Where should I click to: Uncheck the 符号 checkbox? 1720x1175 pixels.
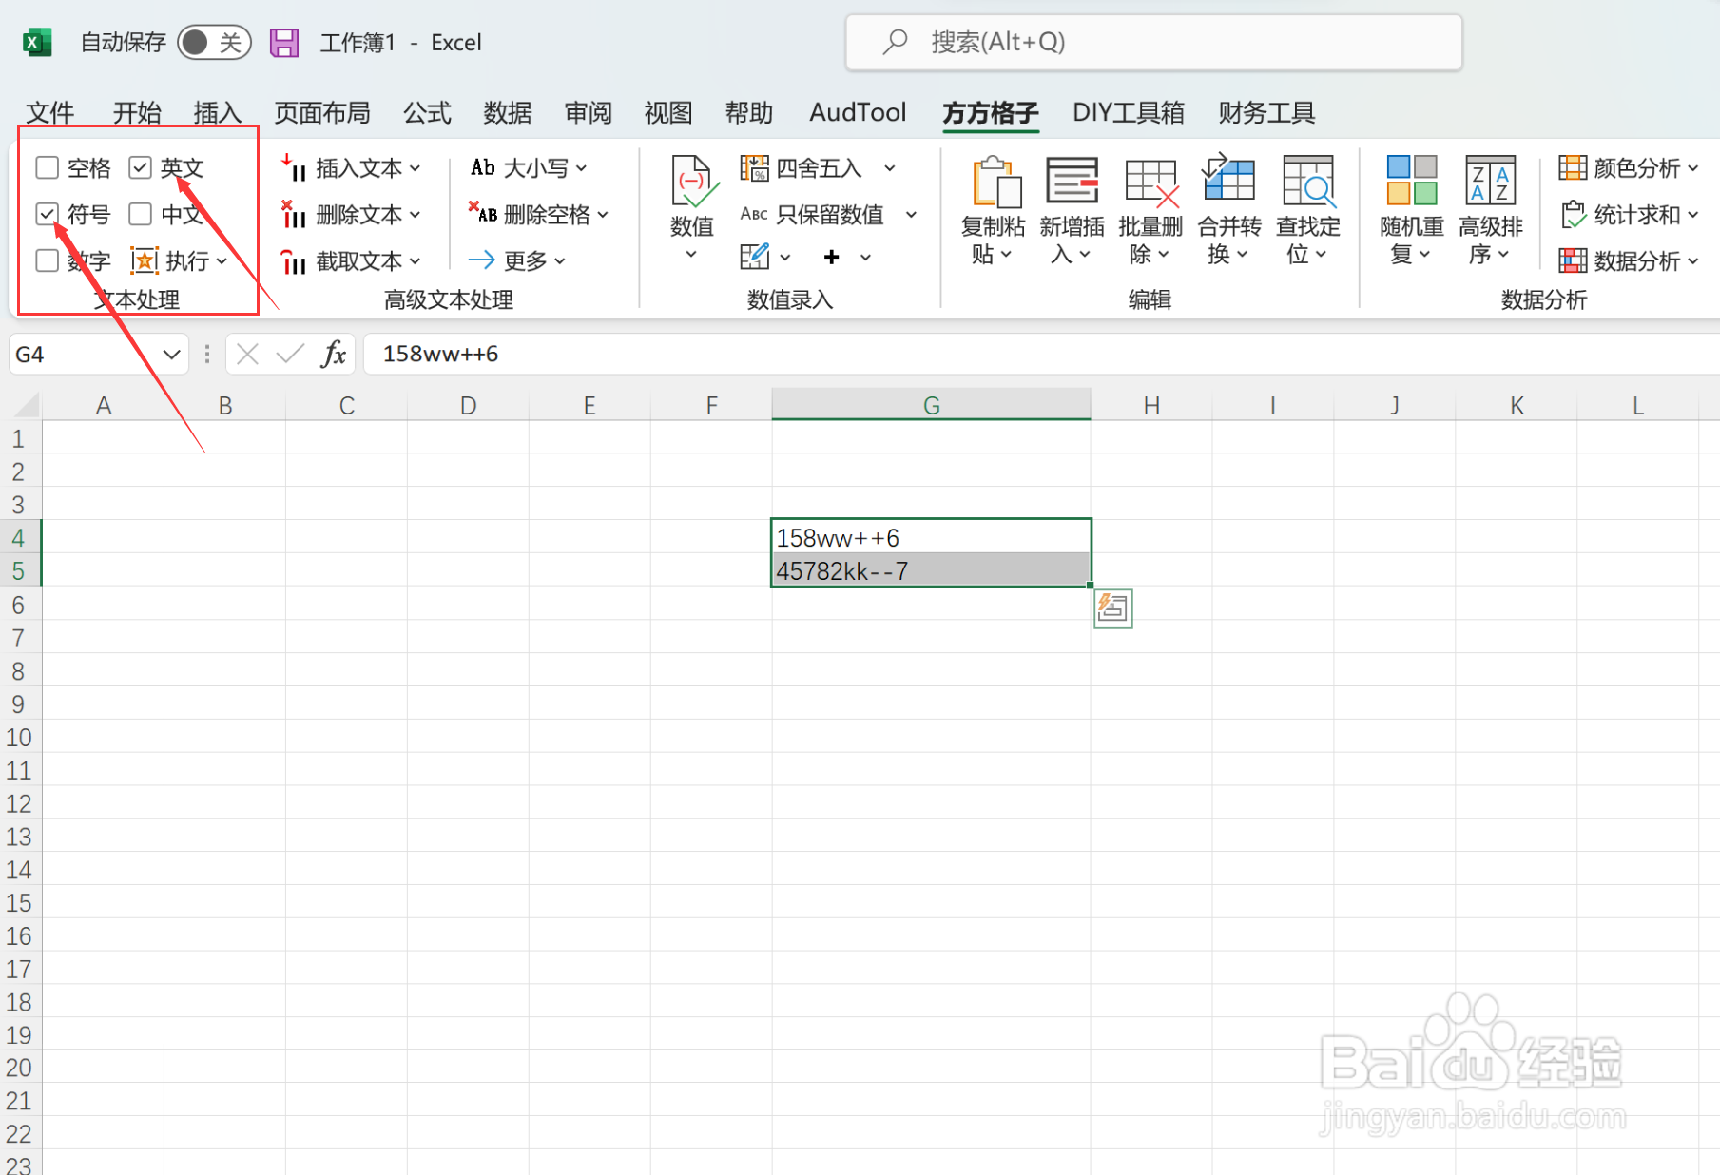pyautogui.click(x=48, y=214)
